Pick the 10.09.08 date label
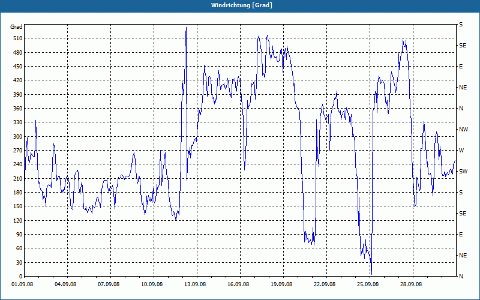The image size is (480, 300). (x=152, y=284)
